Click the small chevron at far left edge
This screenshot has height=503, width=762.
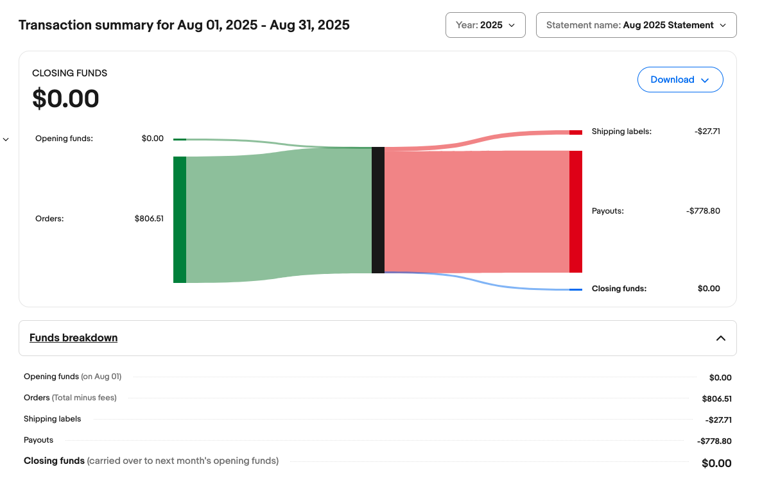pyautogui.click(x=6, y=139)
